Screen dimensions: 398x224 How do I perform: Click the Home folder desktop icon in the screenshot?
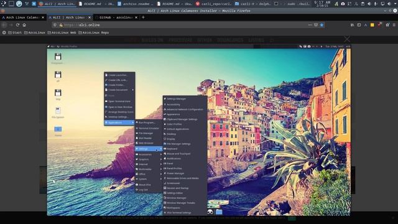pyautogui.click(x=58, y=131)
